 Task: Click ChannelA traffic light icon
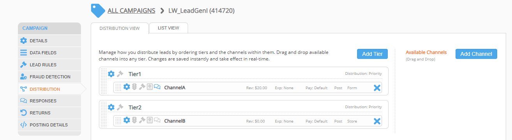point(134,87)
